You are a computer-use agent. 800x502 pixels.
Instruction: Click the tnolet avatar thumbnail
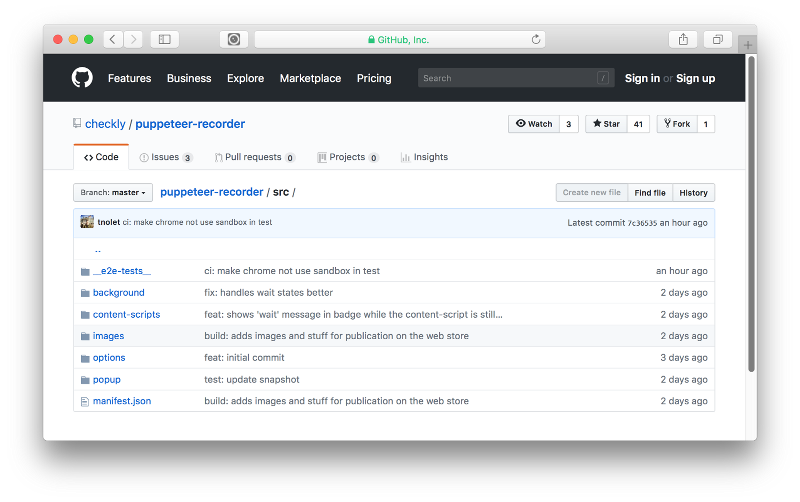(x=87, y=222)
